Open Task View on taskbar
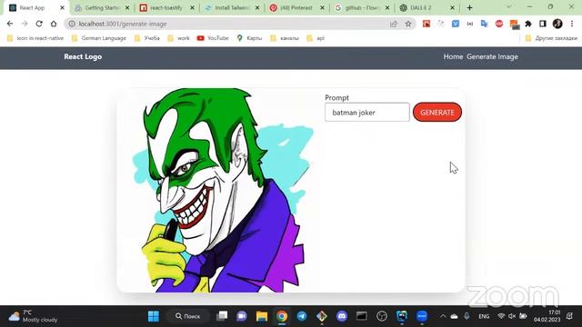The image size is (582, 327). pos(222,316)
